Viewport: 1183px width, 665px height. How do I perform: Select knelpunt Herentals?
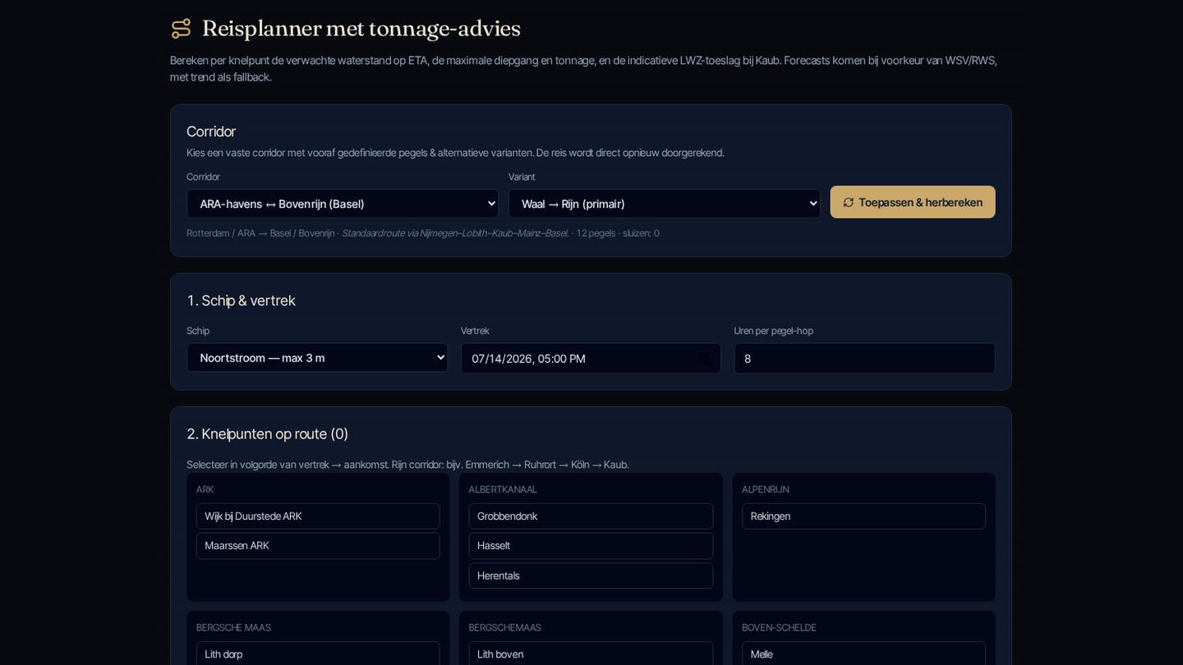[591, 576]
